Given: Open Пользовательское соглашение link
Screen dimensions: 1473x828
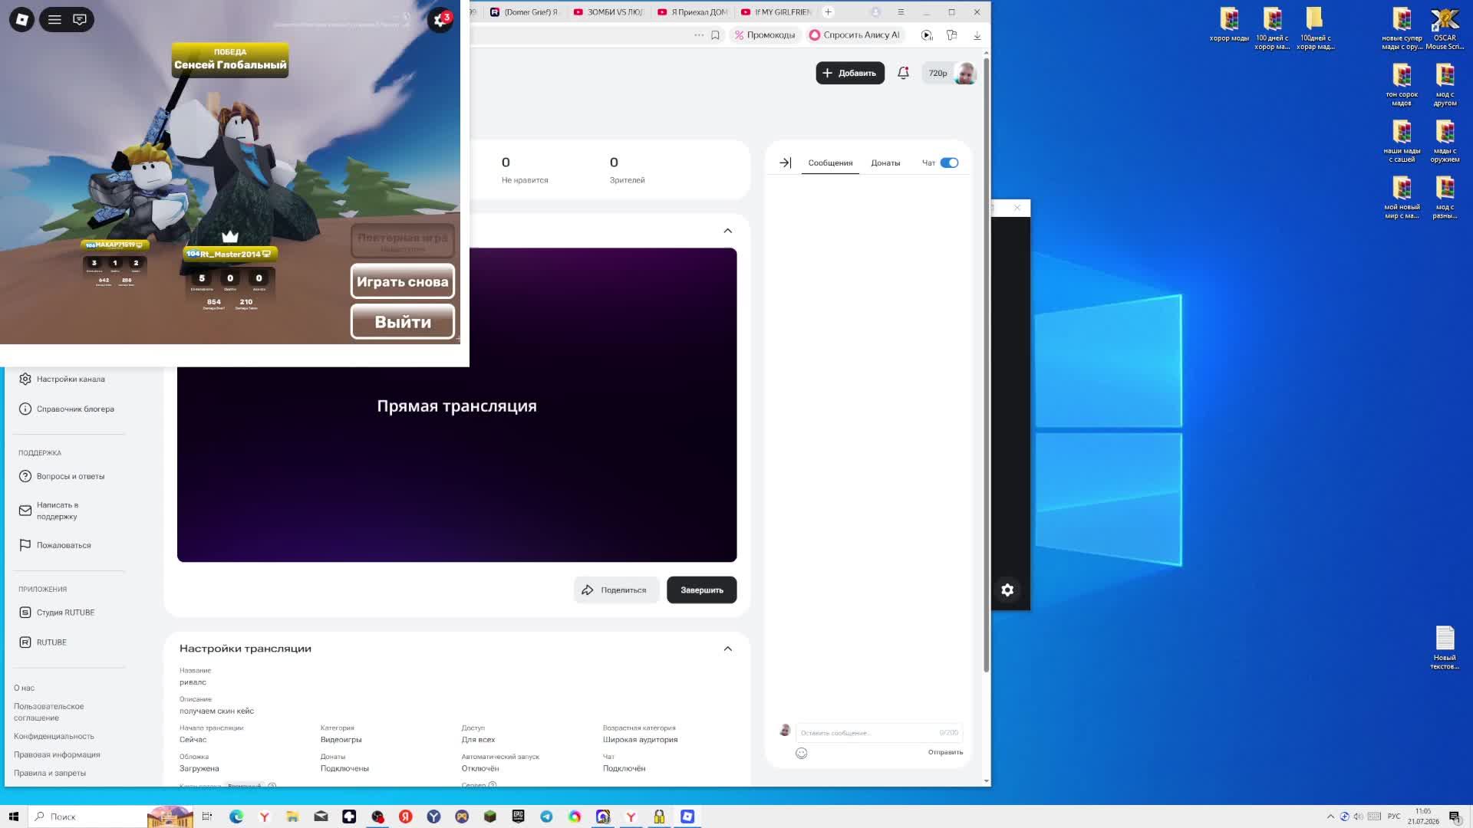Looking at the screenshot, I should [x=48, y=712].
